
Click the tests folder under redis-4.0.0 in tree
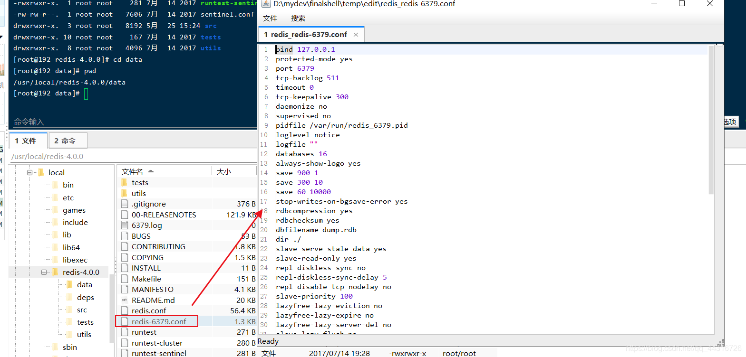pos(85,322)
